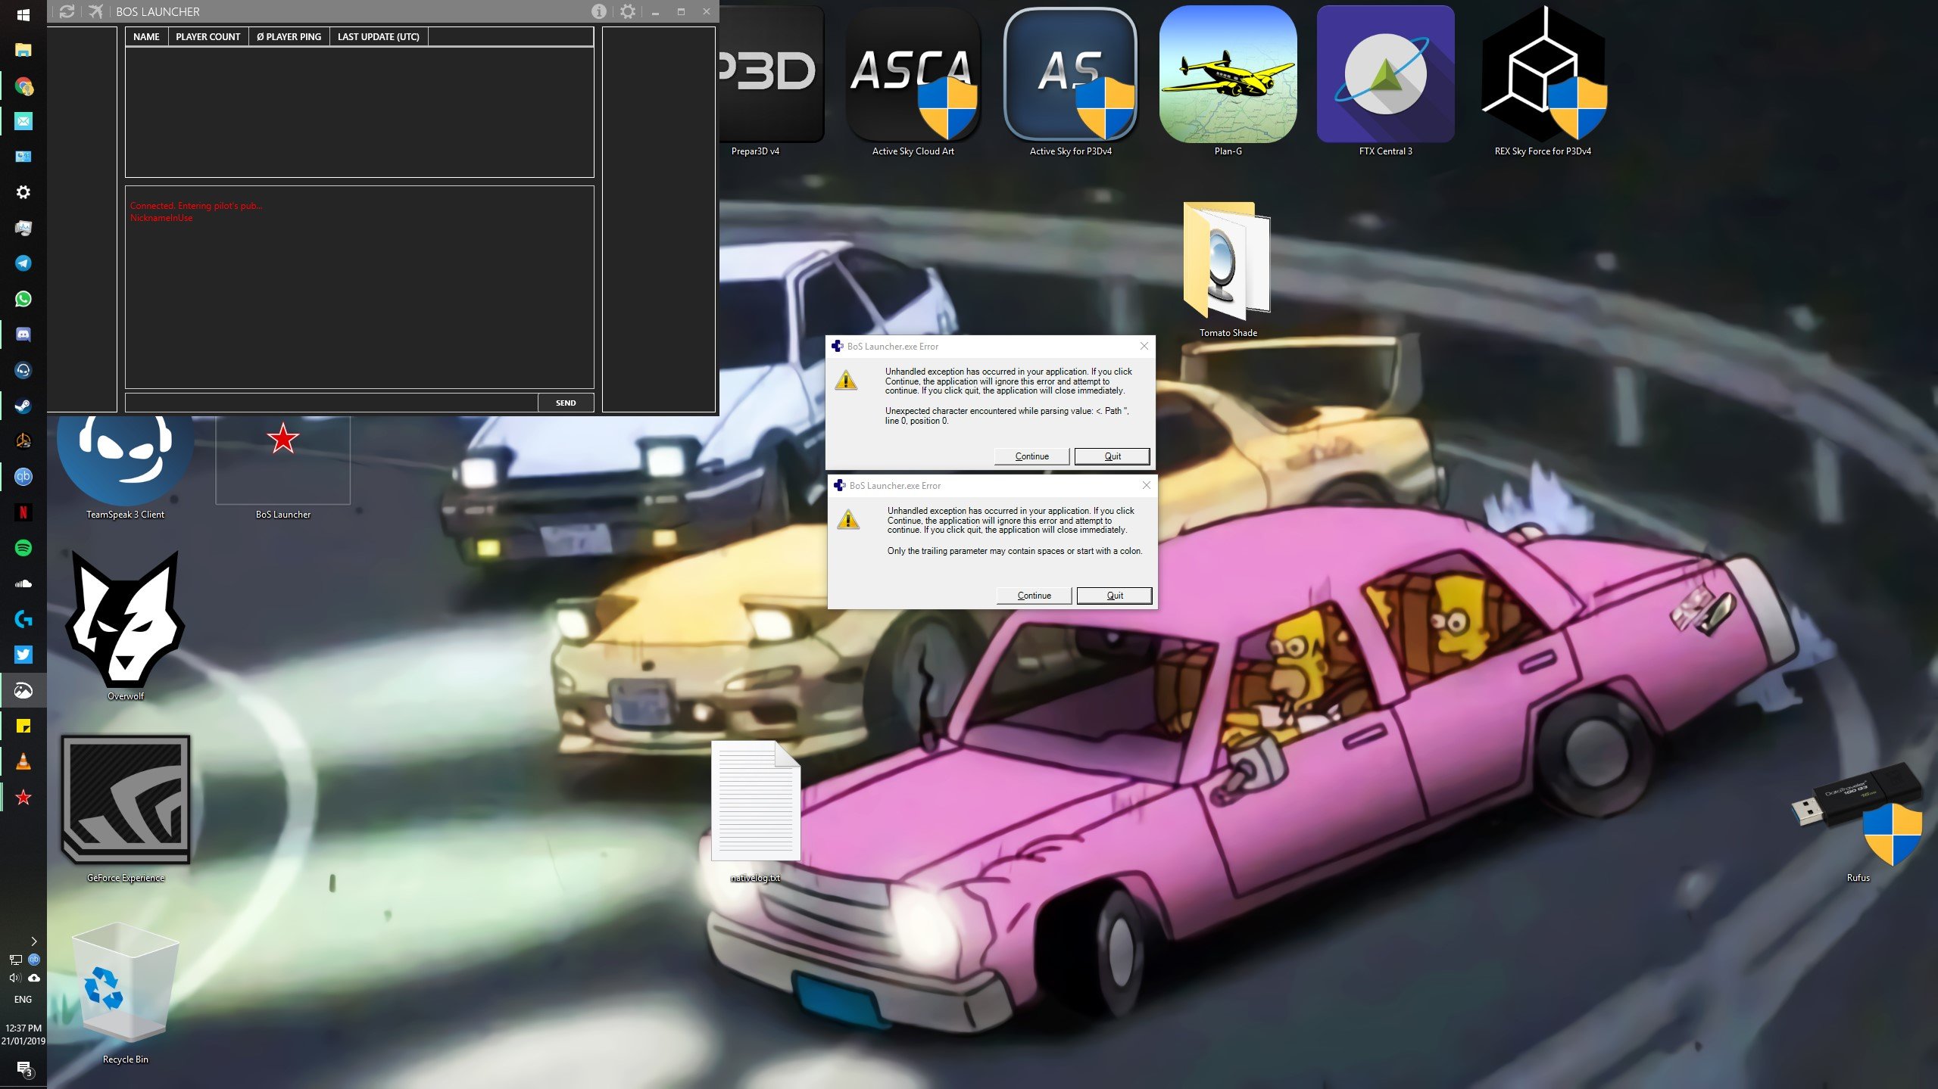Click the refresh icon in BOS Launcher titlebar

pyautogui.click(x=67, y=11)
